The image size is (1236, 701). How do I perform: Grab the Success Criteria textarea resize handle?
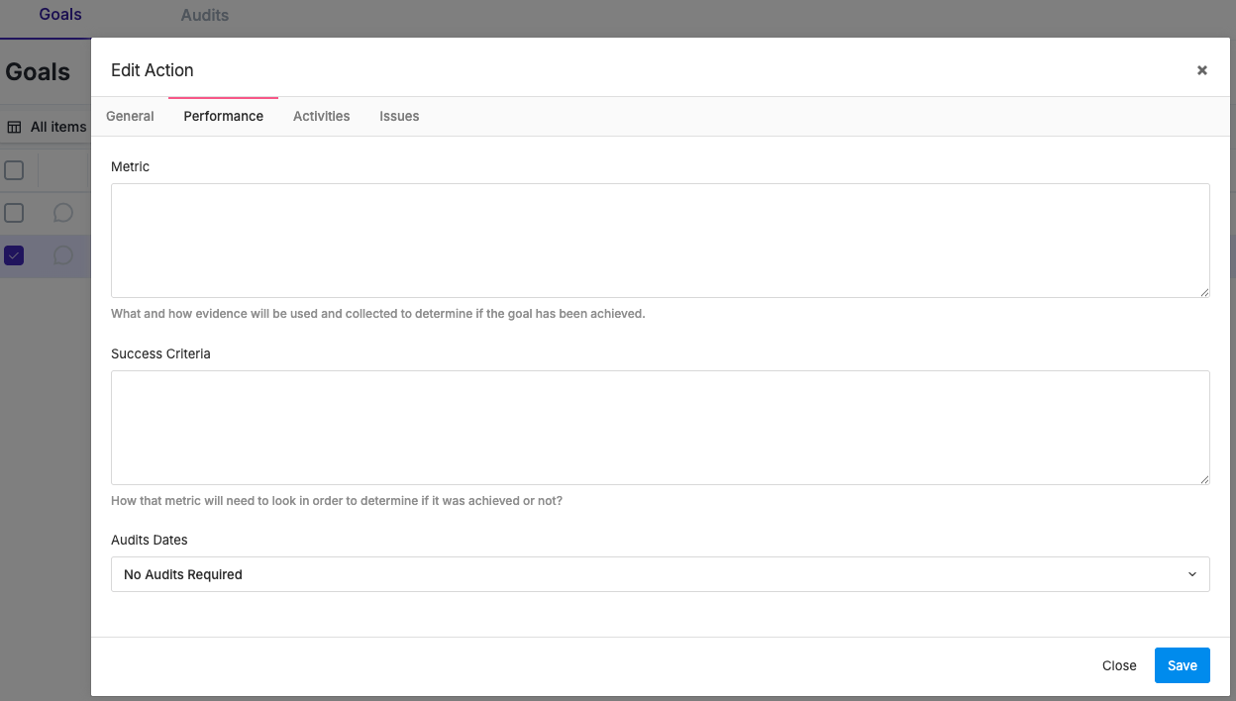(x=1204, y=479)
